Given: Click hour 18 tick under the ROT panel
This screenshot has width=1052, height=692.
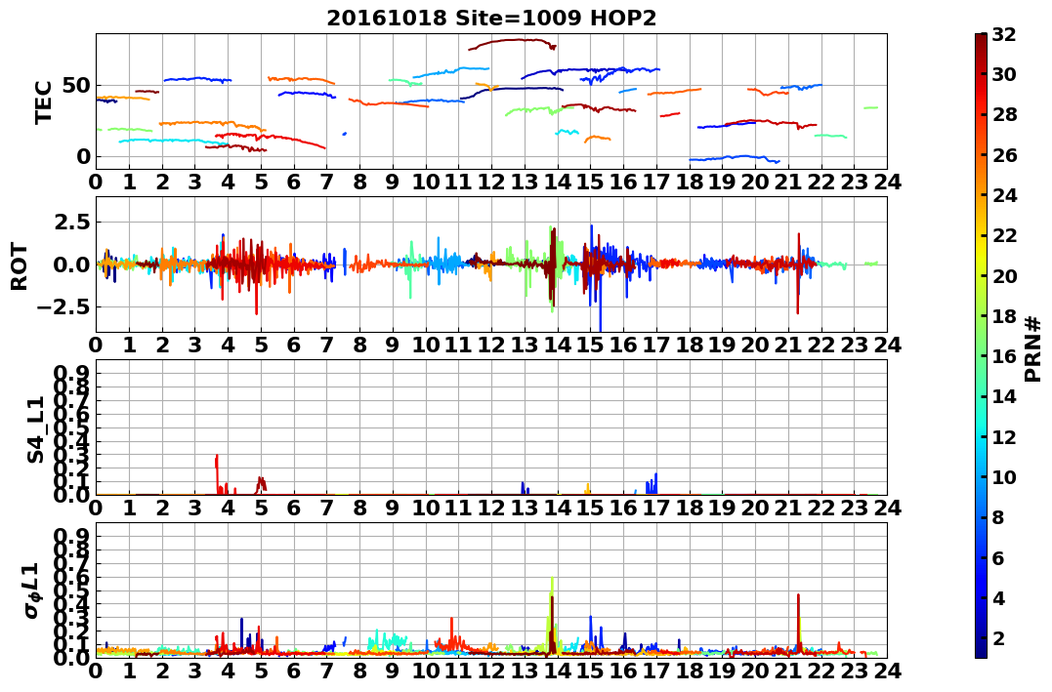Looking at the screenshot, I should tap(689, 345).
